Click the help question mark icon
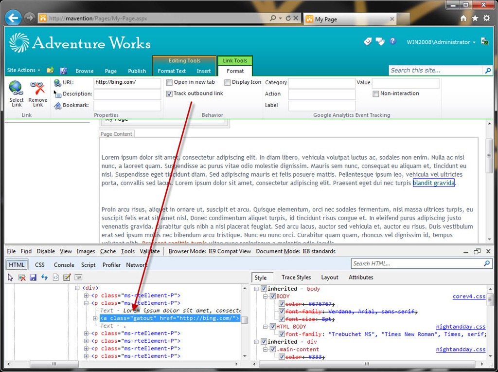 coord(393,41)
